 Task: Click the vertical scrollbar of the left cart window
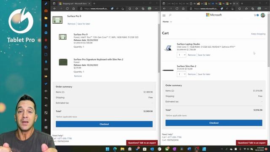coord(159,48)
